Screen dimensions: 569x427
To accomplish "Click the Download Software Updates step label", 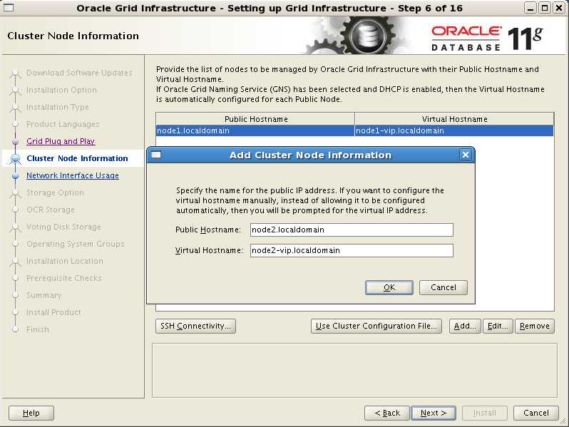I will (x=79, y=73).
